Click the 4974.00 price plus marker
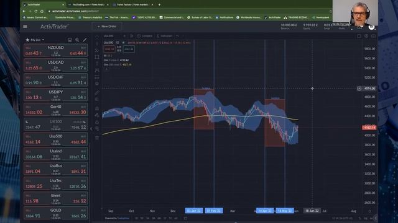 pyautogui.click(x=359, y=89)
